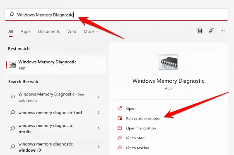The height and width of the screenshot is (155, 234).
Task: Click the Run as administrator shield icon
Action: [120, 118]
